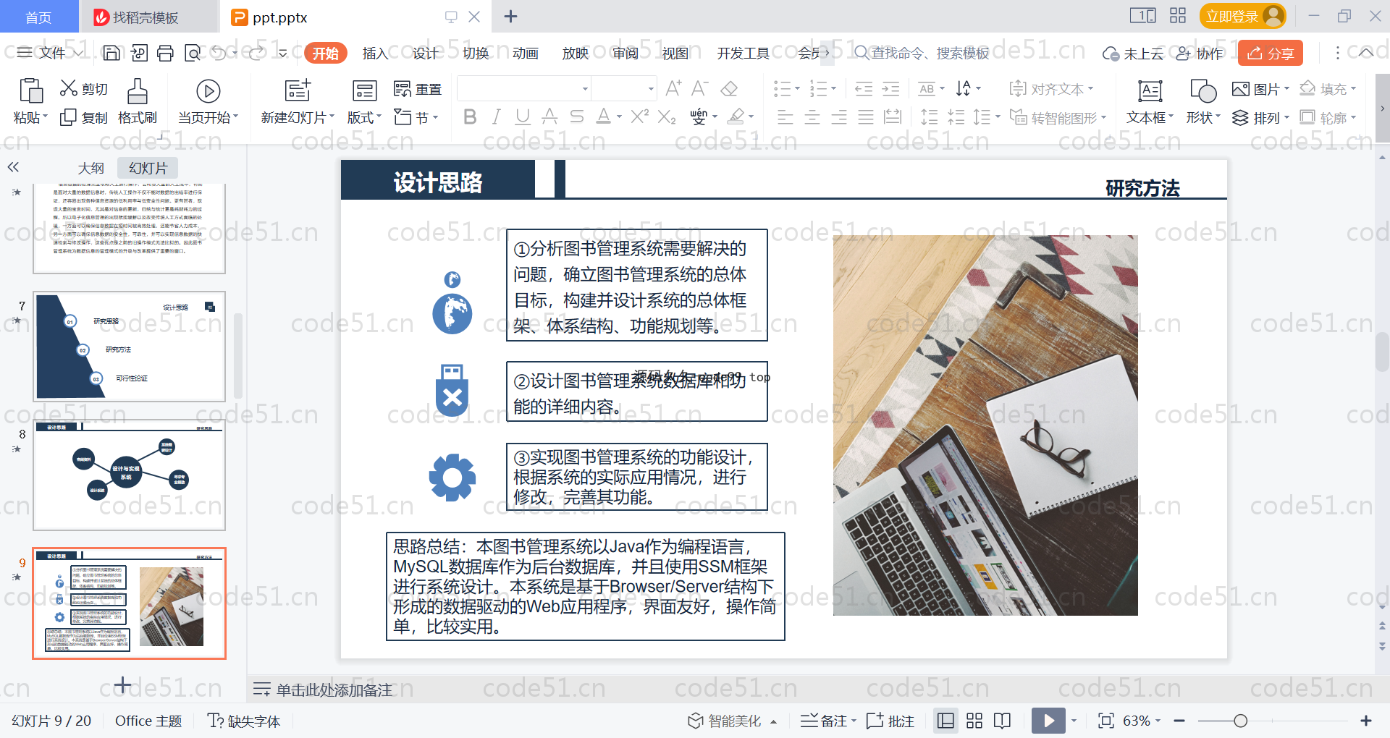This screenshot has width=1390, height=738.
Task: Copy selection with 复制
Action: (x=83, y=117)
